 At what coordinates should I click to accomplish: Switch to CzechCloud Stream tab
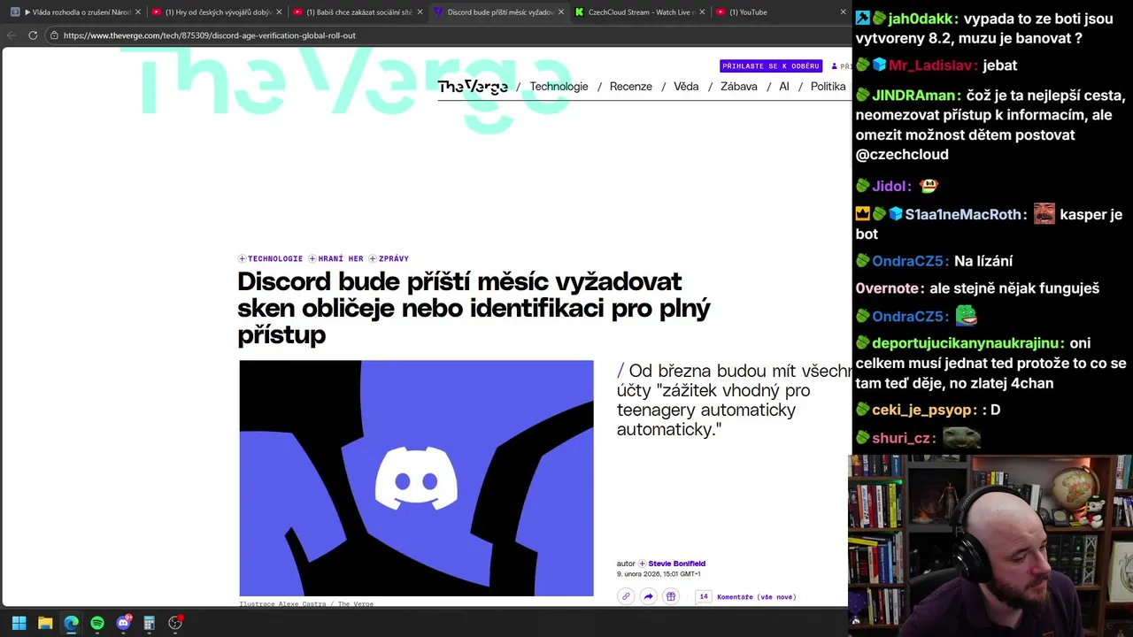tap(639, 12)
